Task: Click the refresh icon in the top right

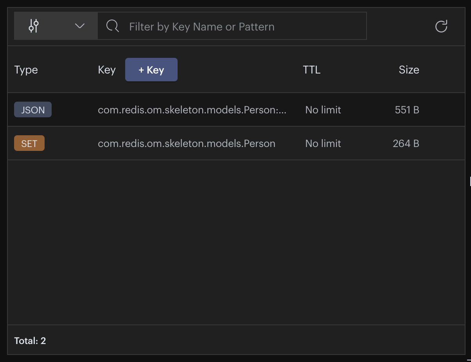Action: tap(442, 26)
